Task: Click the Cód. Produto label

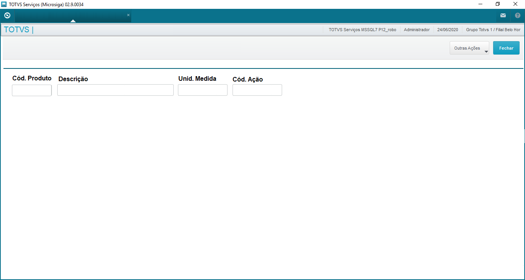Action: [x=32, y=78]
